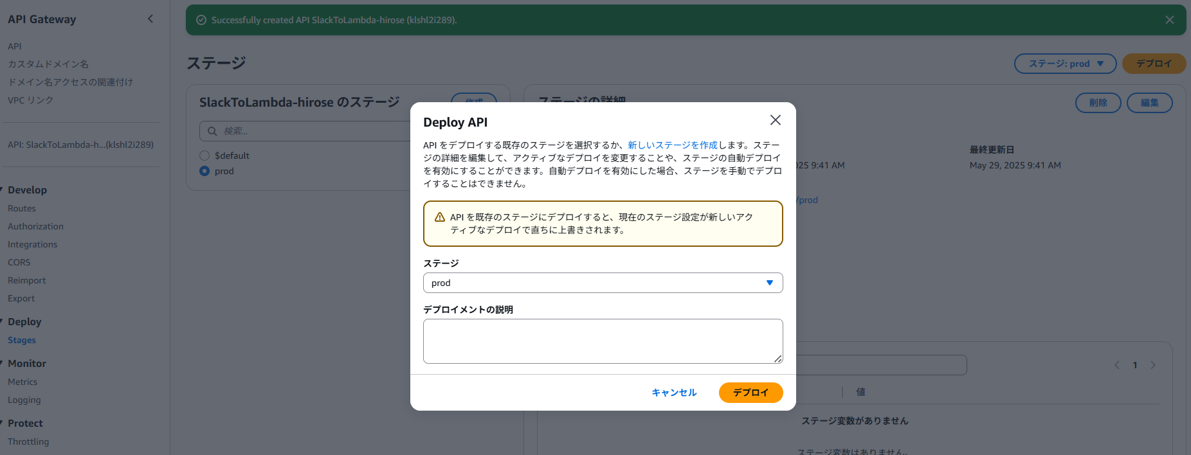Click the キャンセル button in dialog
The image size is (1191, 455).
pos(674,393)
